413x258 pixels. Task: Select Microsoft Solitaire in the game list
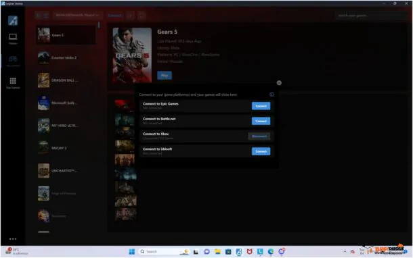click(66, 103)
